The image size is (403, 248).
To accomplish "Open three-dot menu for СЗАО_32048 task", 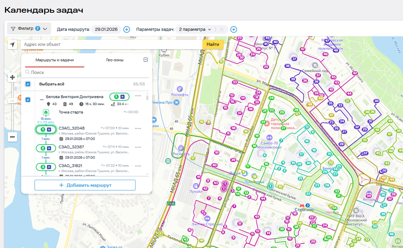I will tap(138, 128).
